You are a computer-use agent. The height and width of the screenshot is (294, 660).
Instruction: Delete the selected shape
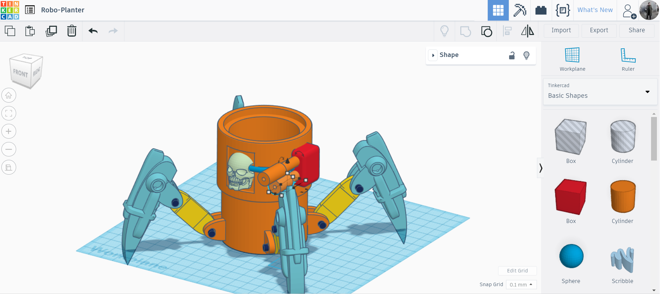[x=72, y=31]
